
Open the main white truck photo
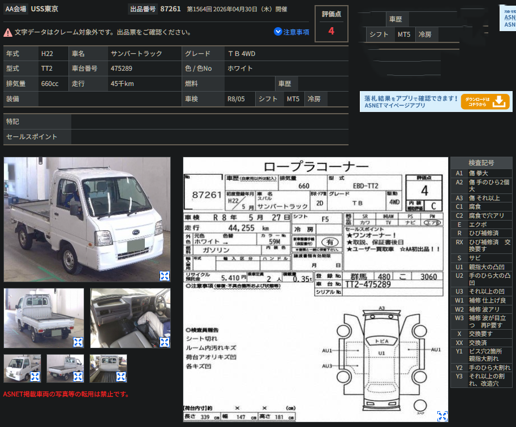(87, 219)
